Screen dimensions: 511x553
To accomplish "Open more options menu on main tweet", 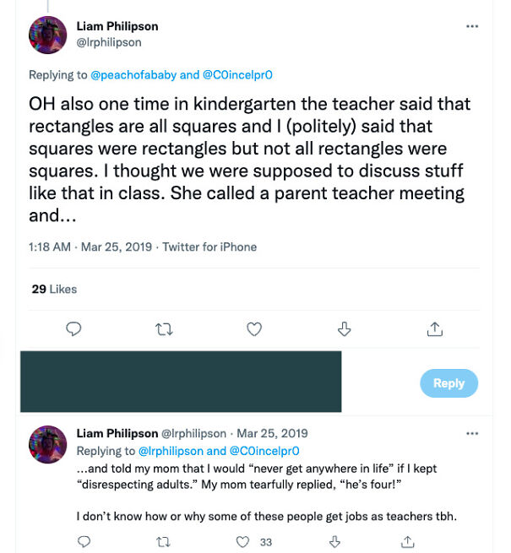I will coord(472,27).
